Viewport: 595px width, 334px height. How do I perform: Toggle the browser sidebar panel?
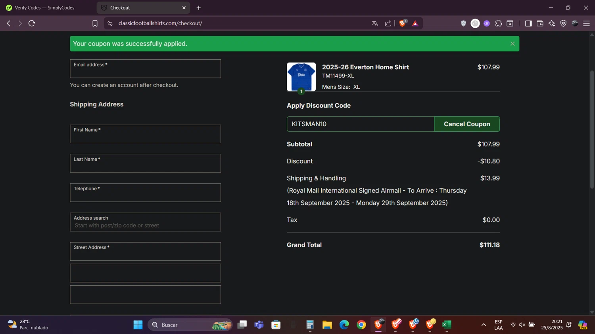click(528, 23)
